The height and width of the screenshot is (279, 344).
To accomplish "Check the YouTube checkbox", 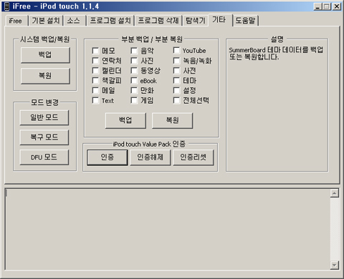I will (176, 51).
